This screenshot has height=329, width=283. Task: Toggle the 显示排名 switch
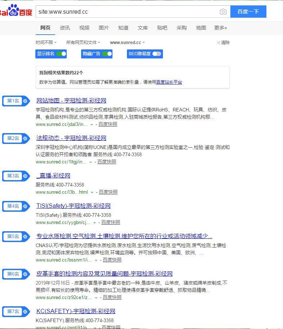(x=61, y=54)
